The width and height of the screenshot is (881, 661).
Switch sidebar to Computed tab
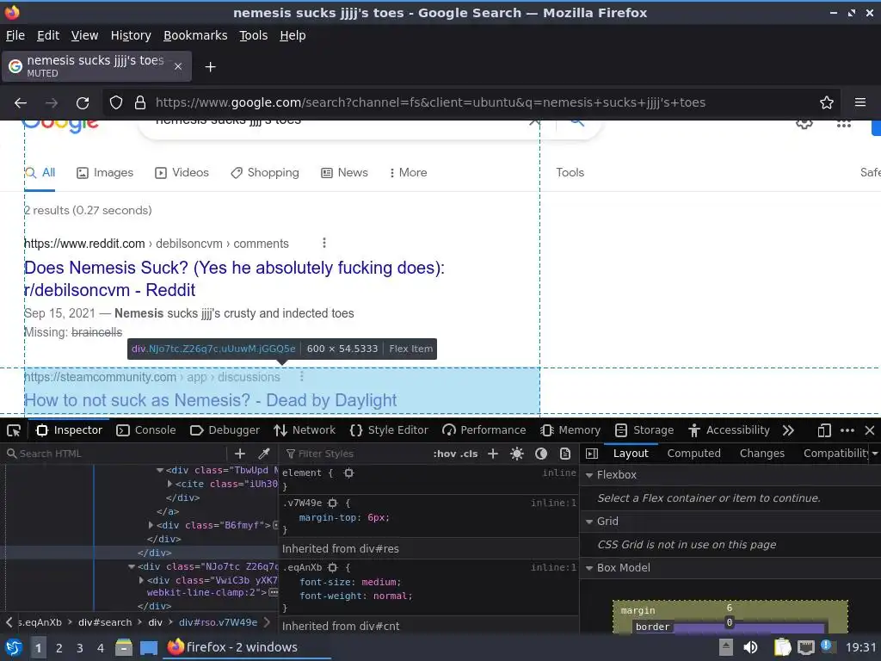694,454
